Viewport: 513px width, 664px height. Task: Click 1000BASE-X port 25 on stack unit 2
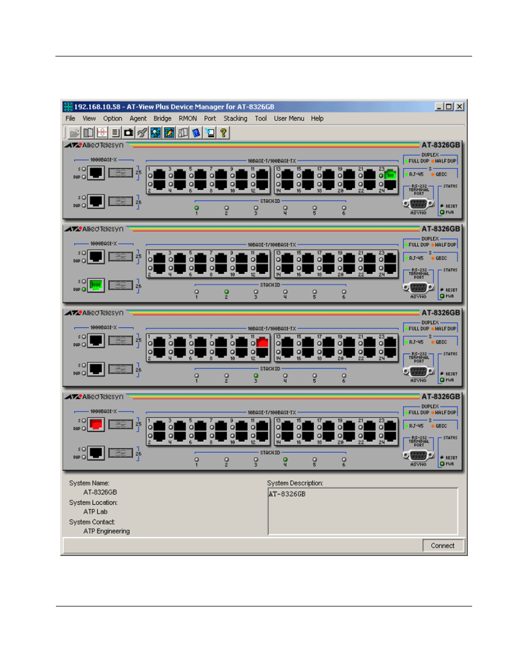96,256
